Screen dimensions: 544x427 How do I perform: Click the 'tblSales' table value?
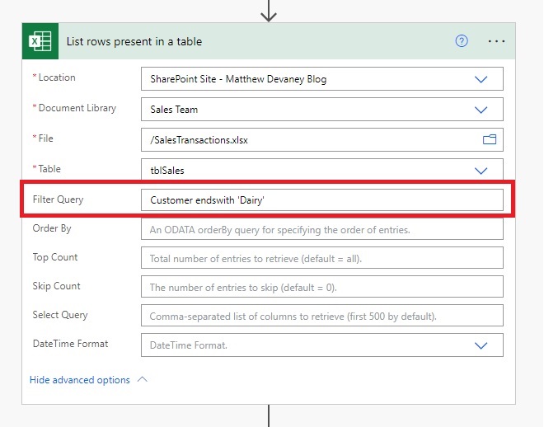pyautogui.click(x=167, y=171)
